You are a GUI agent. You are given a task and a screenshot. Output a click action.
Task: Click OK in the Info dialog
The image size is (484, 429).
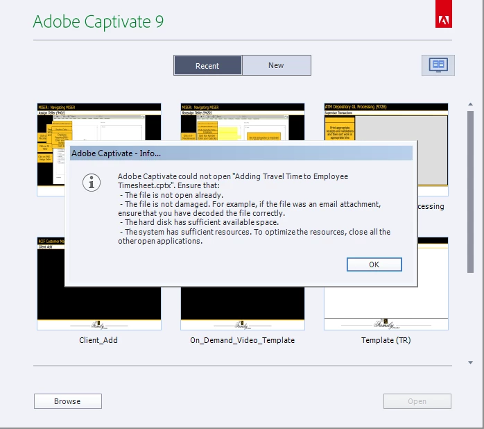coord(374,264)
